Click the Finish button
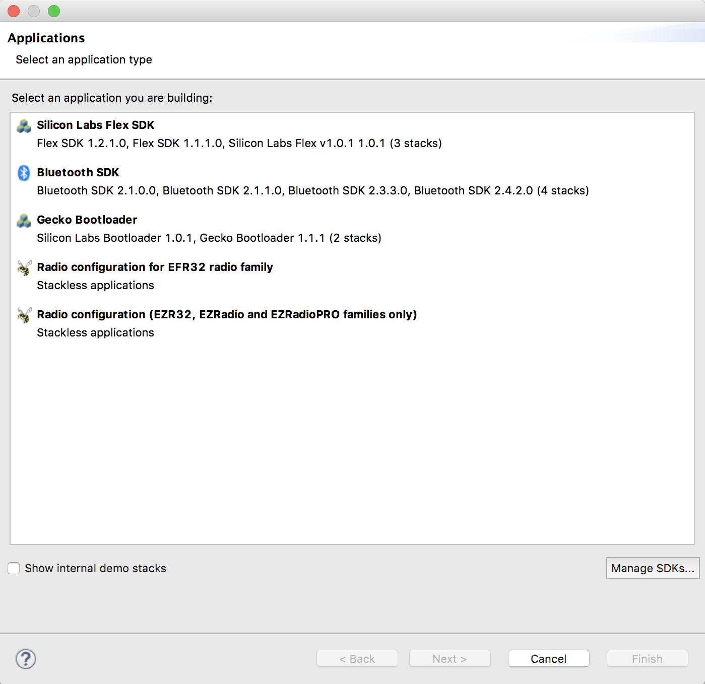 pos(647,659)
